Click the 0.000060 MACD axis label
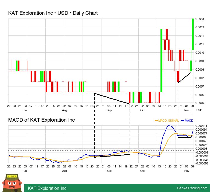The image size is (210, 192). 201,137
